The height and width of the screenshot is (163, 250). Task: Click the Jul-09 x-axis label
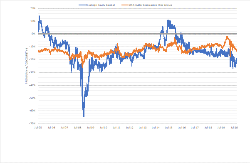pos(90,128)
